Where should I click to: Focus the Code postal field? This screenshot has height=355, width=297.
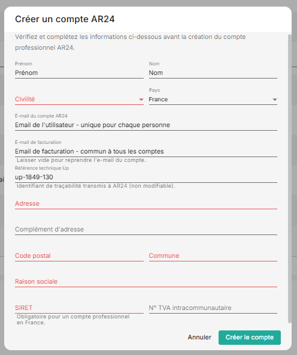[79, 255]
